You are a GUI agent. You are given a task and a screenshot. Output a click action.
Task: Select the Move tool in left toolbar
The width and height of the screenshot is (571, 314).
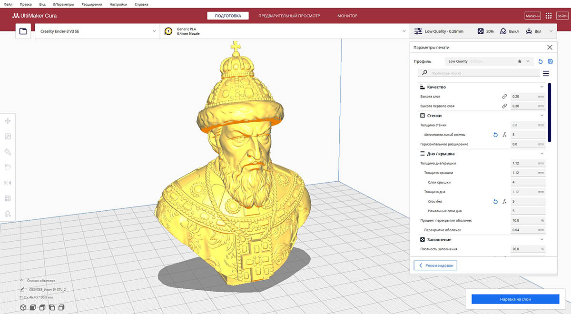(8, 121)
